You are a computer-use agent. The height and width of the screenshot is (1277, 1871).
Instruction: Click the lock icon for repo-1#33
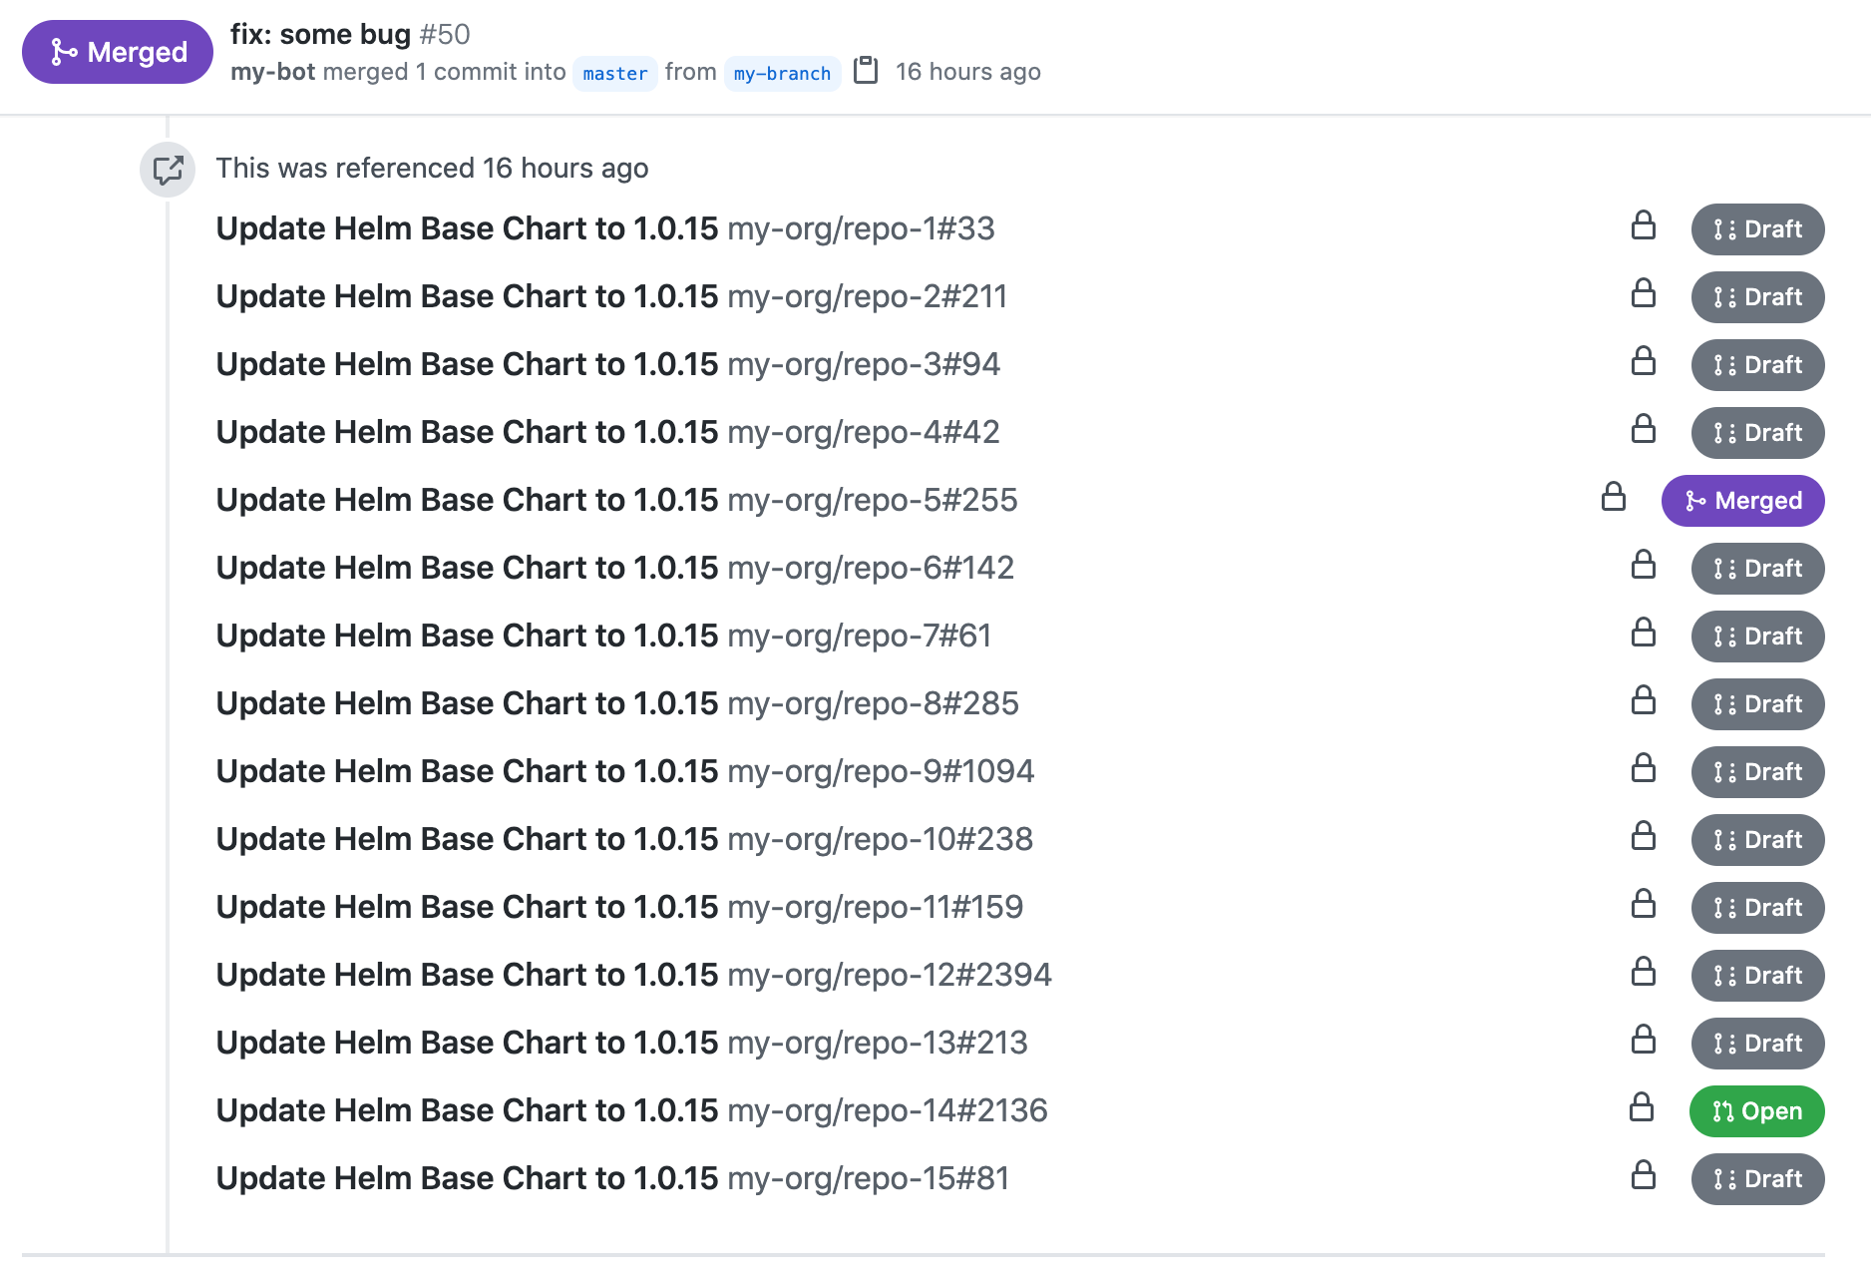[x=1643, y=226]
